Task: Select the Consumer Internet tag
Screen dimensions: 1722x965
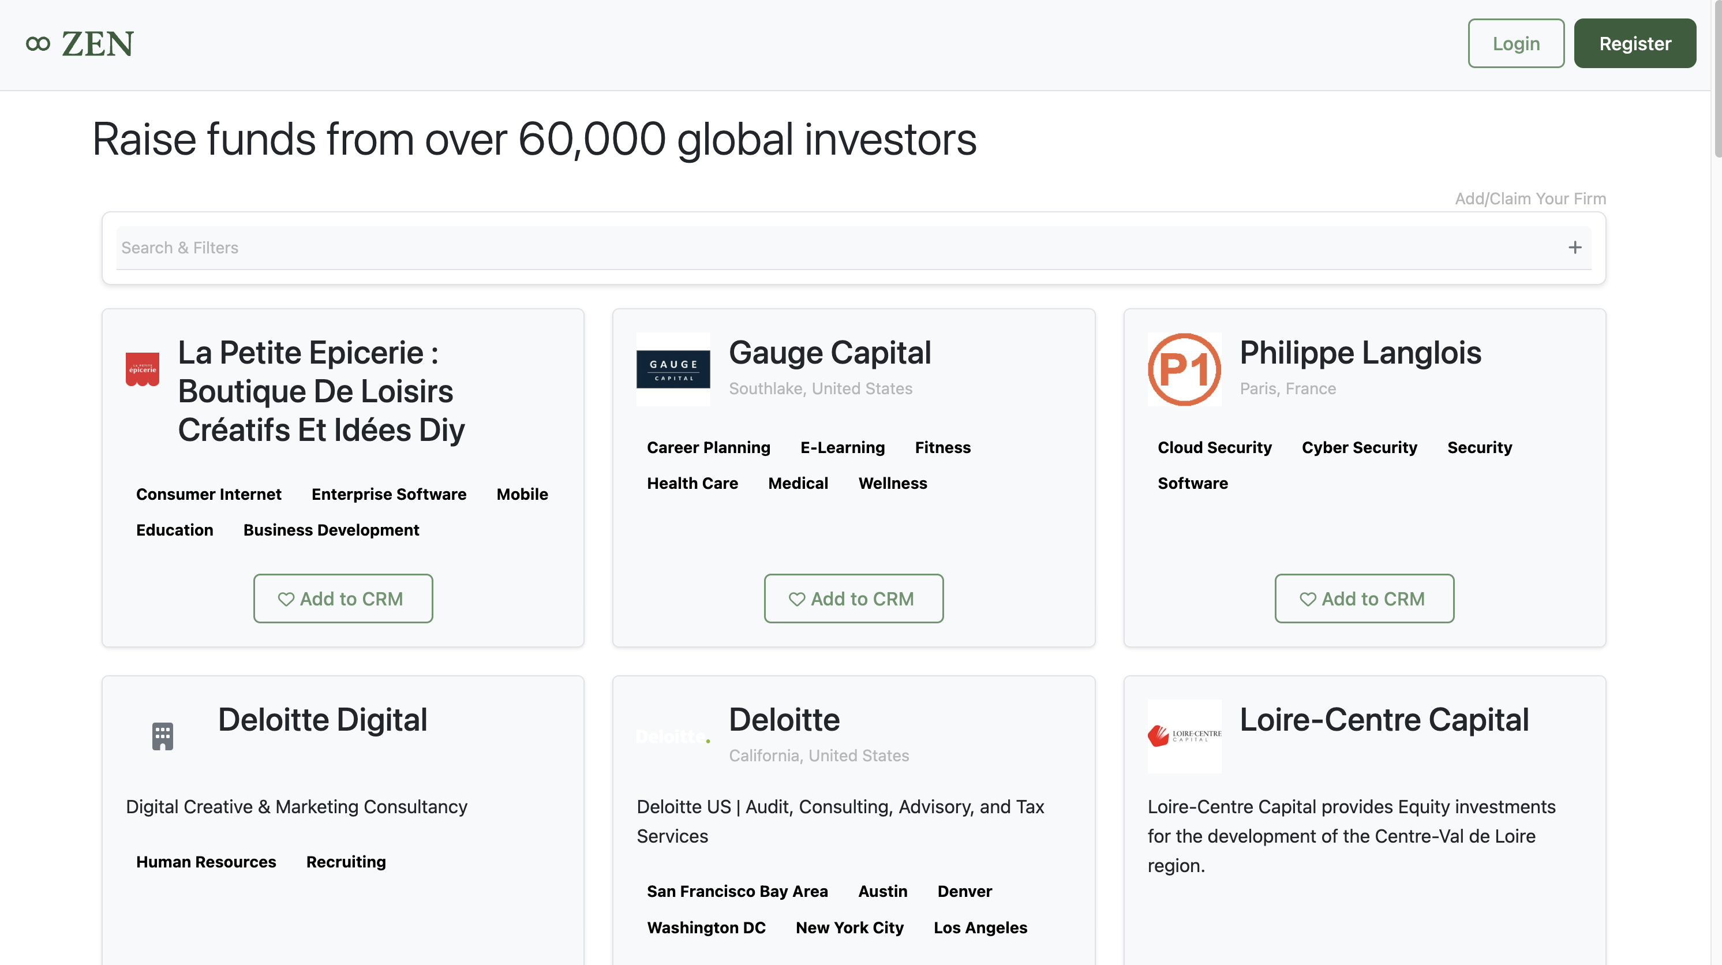Action: (208, 494)
